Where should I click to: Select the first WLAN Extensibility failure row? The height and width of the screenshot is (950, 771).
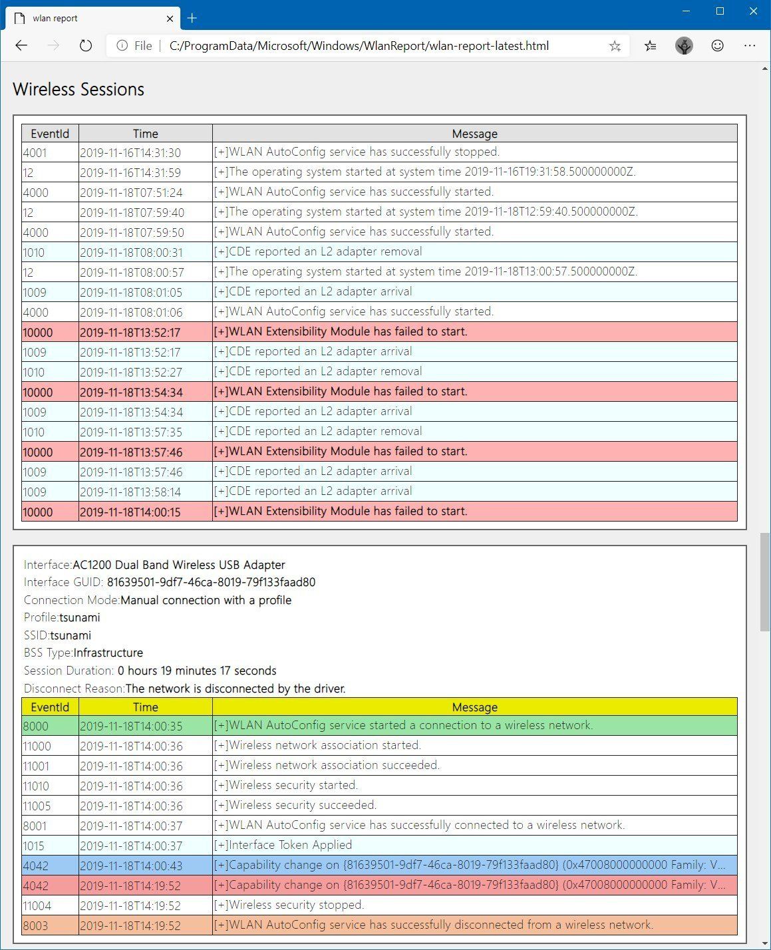click(379, 331)
